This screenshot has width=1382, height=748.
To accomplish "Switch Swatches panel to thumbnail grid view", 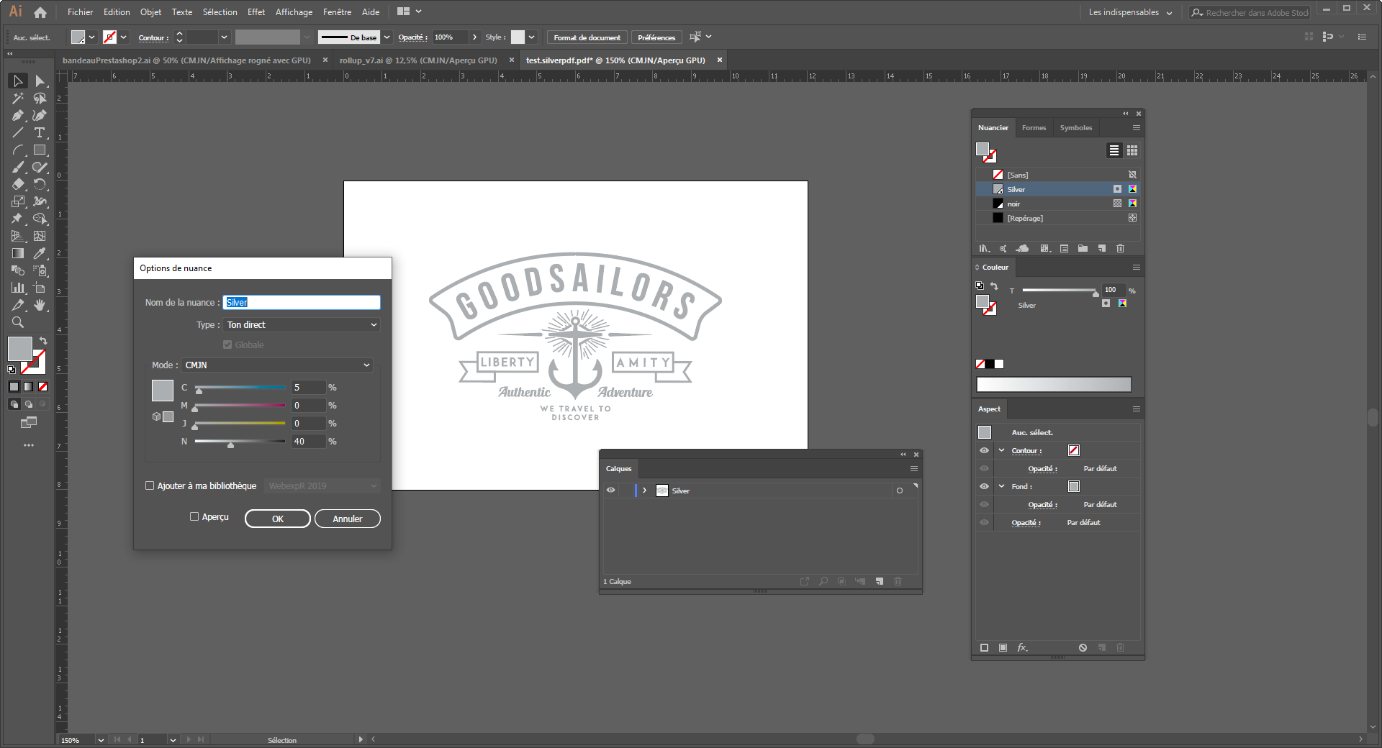I will pos(1132,150).
